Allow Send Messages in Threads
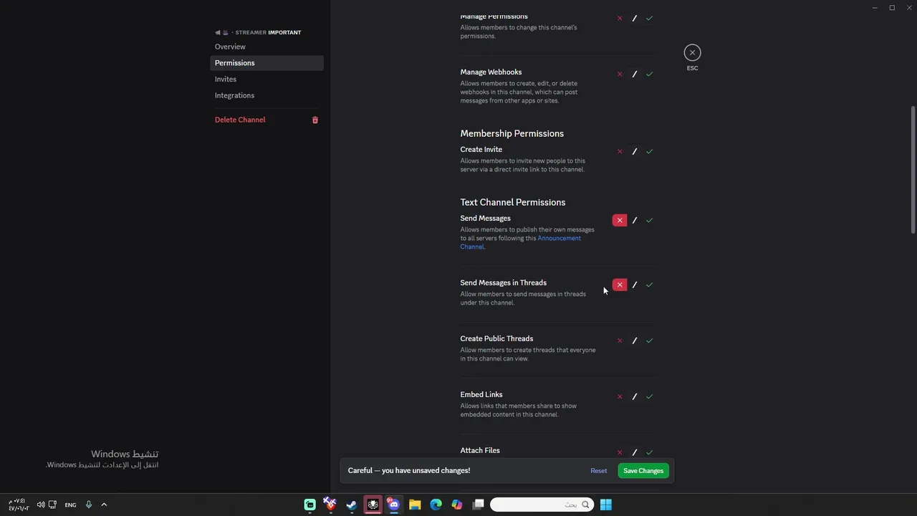 click(649, 285)
